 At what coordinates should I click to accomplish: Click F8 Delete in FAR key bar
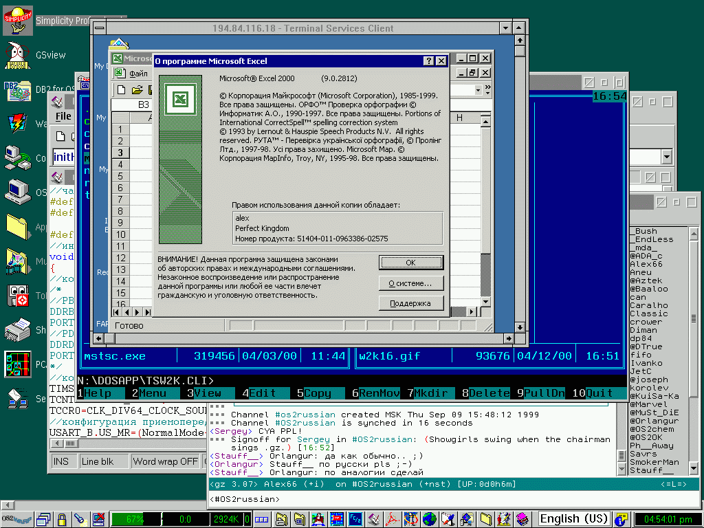point(486,393)
